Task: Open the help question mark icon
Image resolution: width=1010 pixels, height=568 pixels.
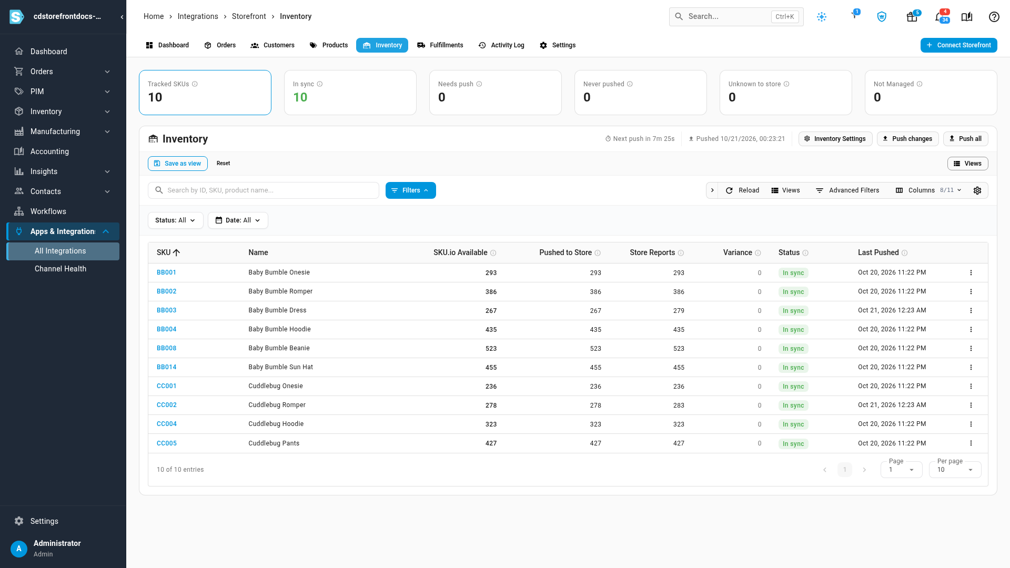Action: pyautogui.click(x=994, y=17)
